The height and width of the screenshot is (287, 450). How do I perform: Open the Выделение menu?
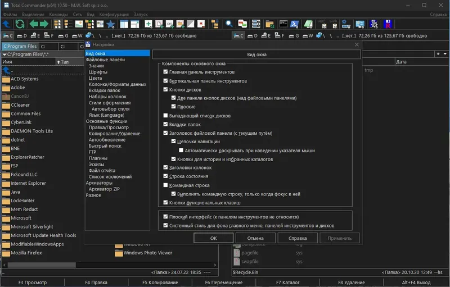pyautogui.click(x=33, y=14)
